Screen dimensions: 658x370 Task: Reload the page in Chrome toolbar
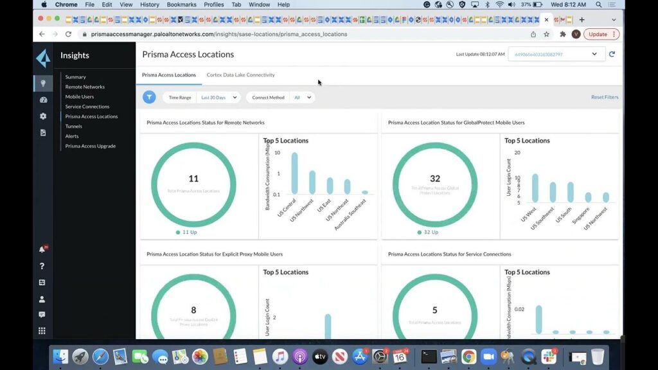coord(68,35)
